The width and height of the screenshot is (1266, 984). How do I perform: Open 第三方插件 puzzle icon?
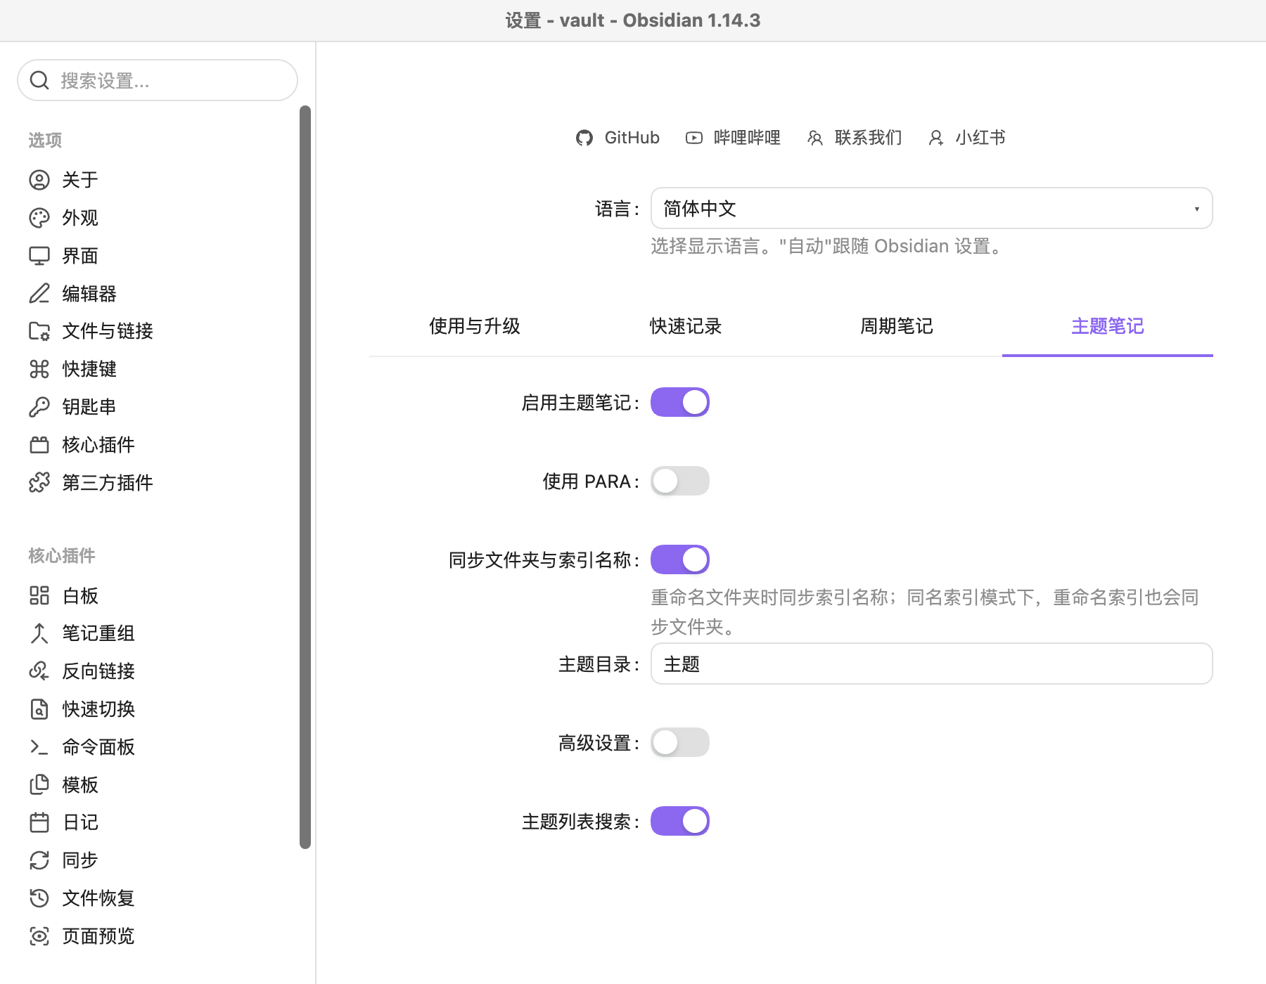[39, 483]
